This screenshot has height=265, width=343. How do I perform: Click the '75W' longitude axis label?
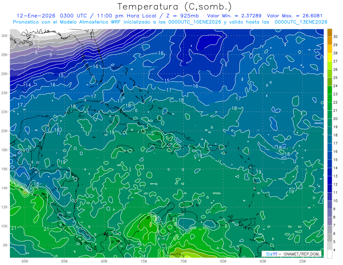point(144,261)
